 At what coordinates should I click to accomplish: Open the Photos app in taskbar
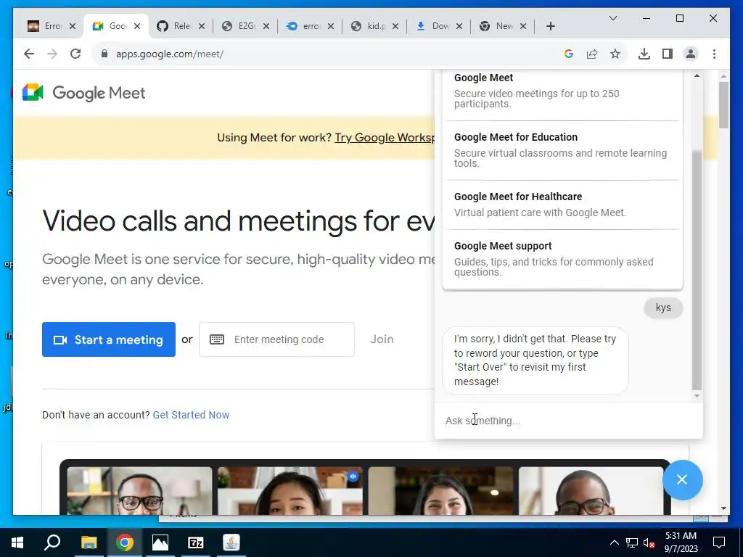tap(160, 542)
